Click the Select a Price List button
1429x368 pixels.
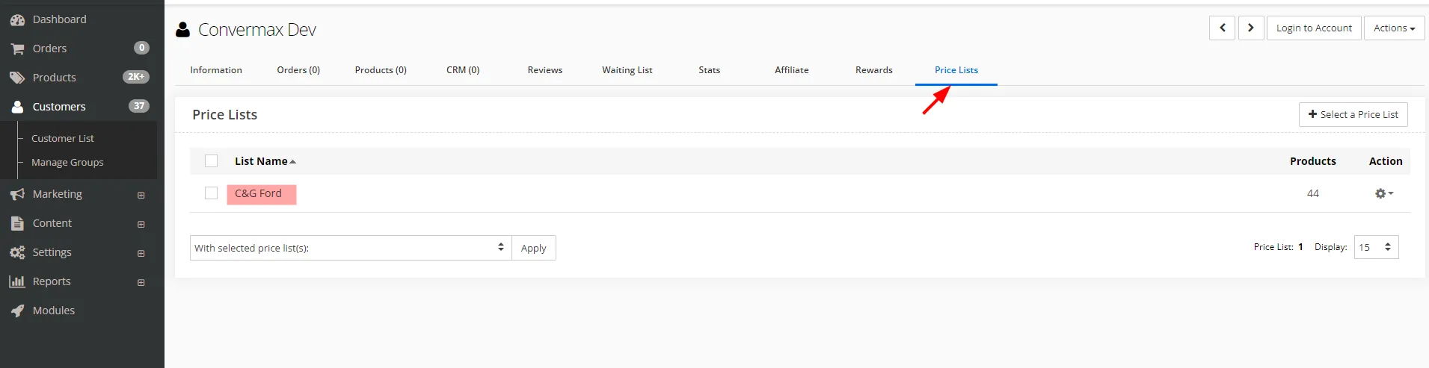[x=1353, y=114]
